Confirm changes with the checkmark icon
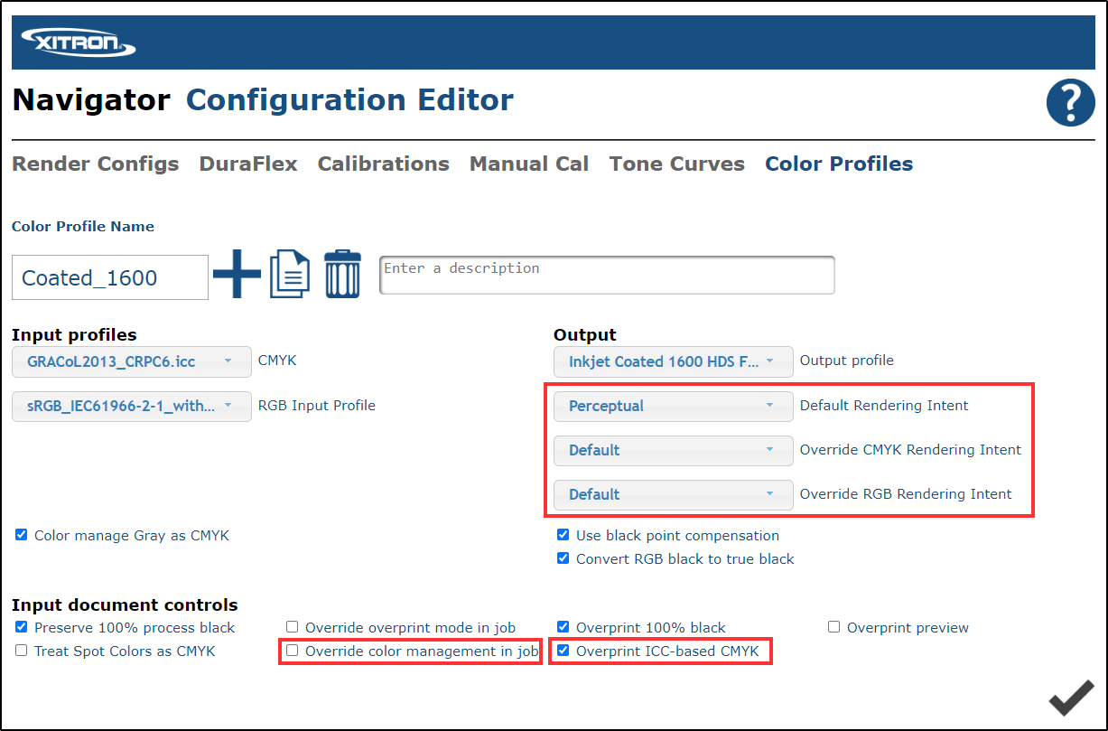Screen dimensions: 1108x731 click(x=1072, y=698)
